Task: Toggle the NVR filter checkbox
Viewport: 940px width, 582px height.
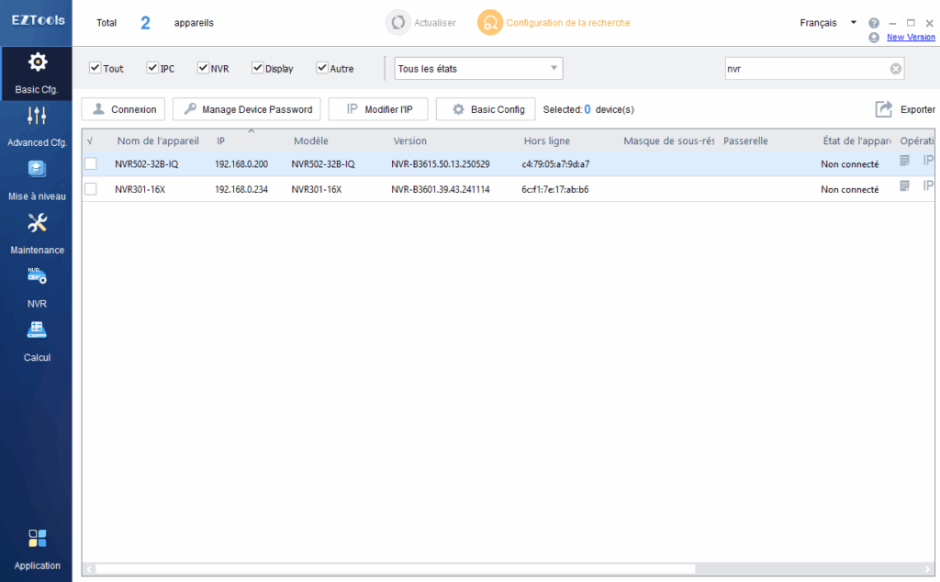Action: (x=203, y=68)
